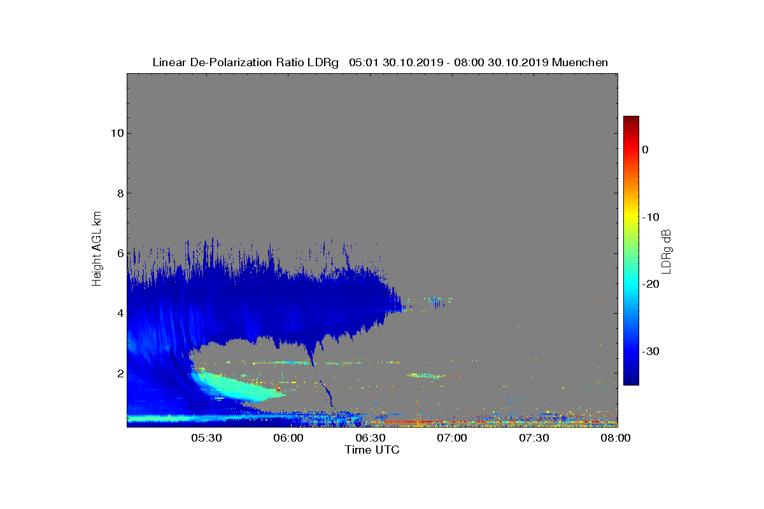The width and height of the screenshot is (764, 509).
Task: Click the dark blue bottom of the colorbar
Action: (x=631, y=379)
